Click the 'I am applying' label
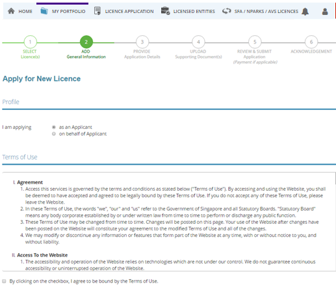The image size is (336, 289). tap(17, 127)
